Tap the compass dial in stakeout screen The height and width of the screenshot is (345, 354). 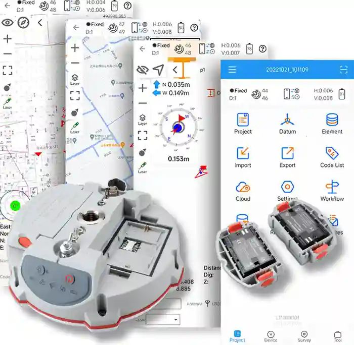(x=179, y=128)
